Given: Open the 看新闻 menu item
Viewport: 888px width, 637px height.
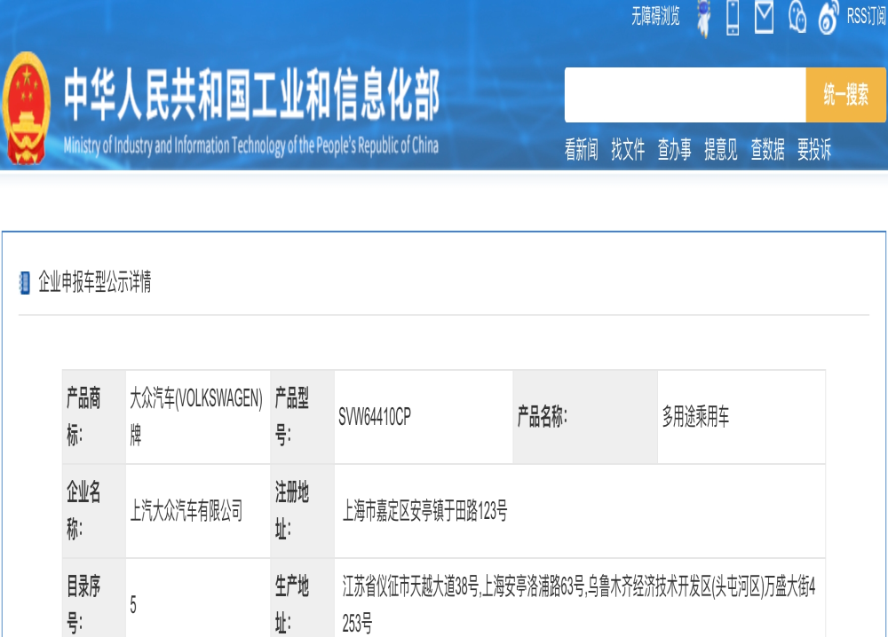Looking at the screenshot, I should click(581, 149).
